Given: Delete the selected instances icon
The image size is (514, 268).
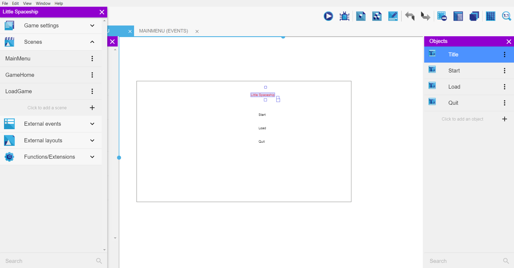Looking at the screenshot, I should click(x=442, y=16).
